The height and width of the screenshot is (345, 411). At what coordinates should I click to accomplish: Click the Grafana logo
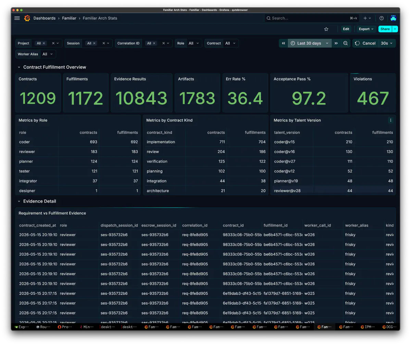tap(27, 18)
